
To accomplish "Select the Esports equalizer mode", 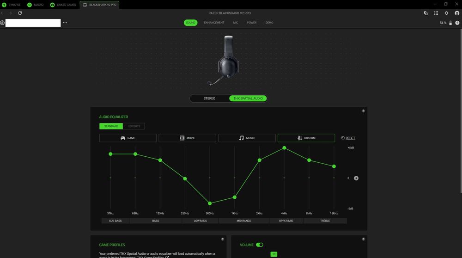I will click(134, 126).
